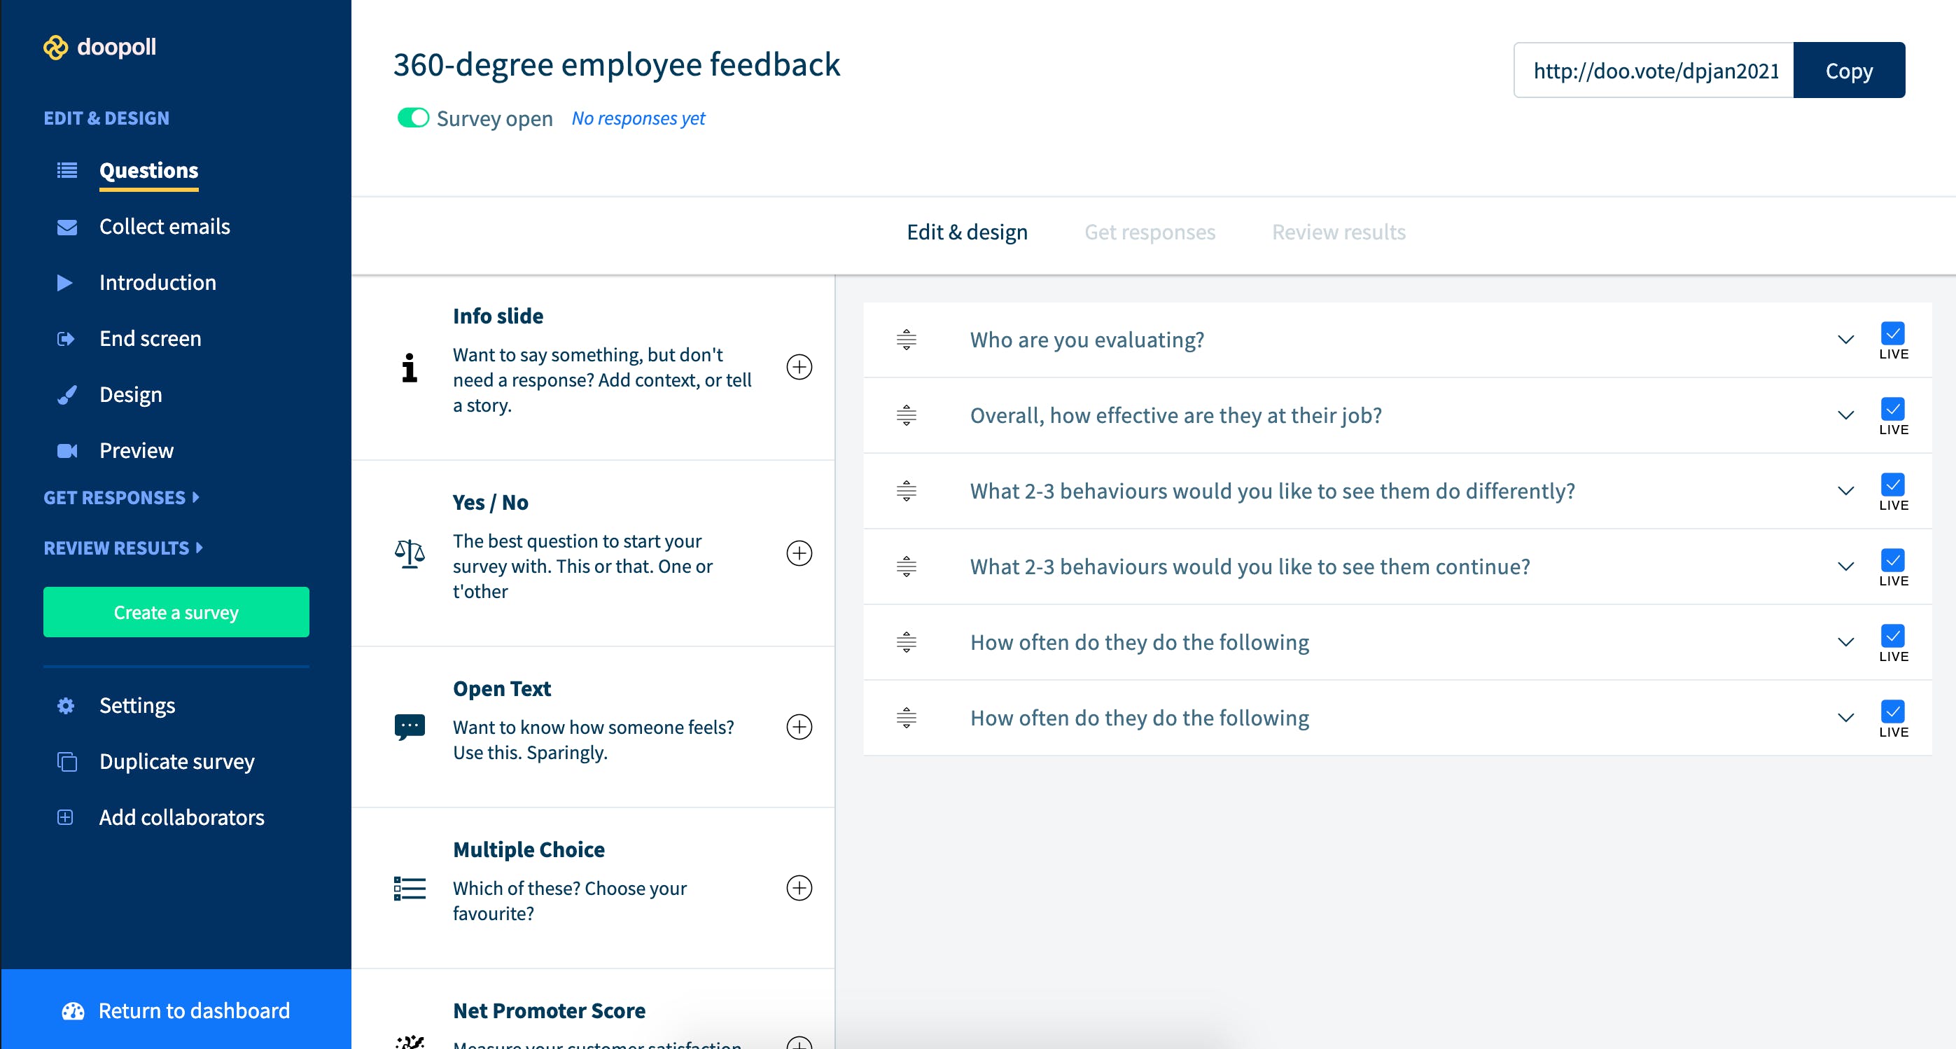The image size is (1956, 1049).
Task: Add a Multiple Choice question with plus icon
Action: (799, 888)
